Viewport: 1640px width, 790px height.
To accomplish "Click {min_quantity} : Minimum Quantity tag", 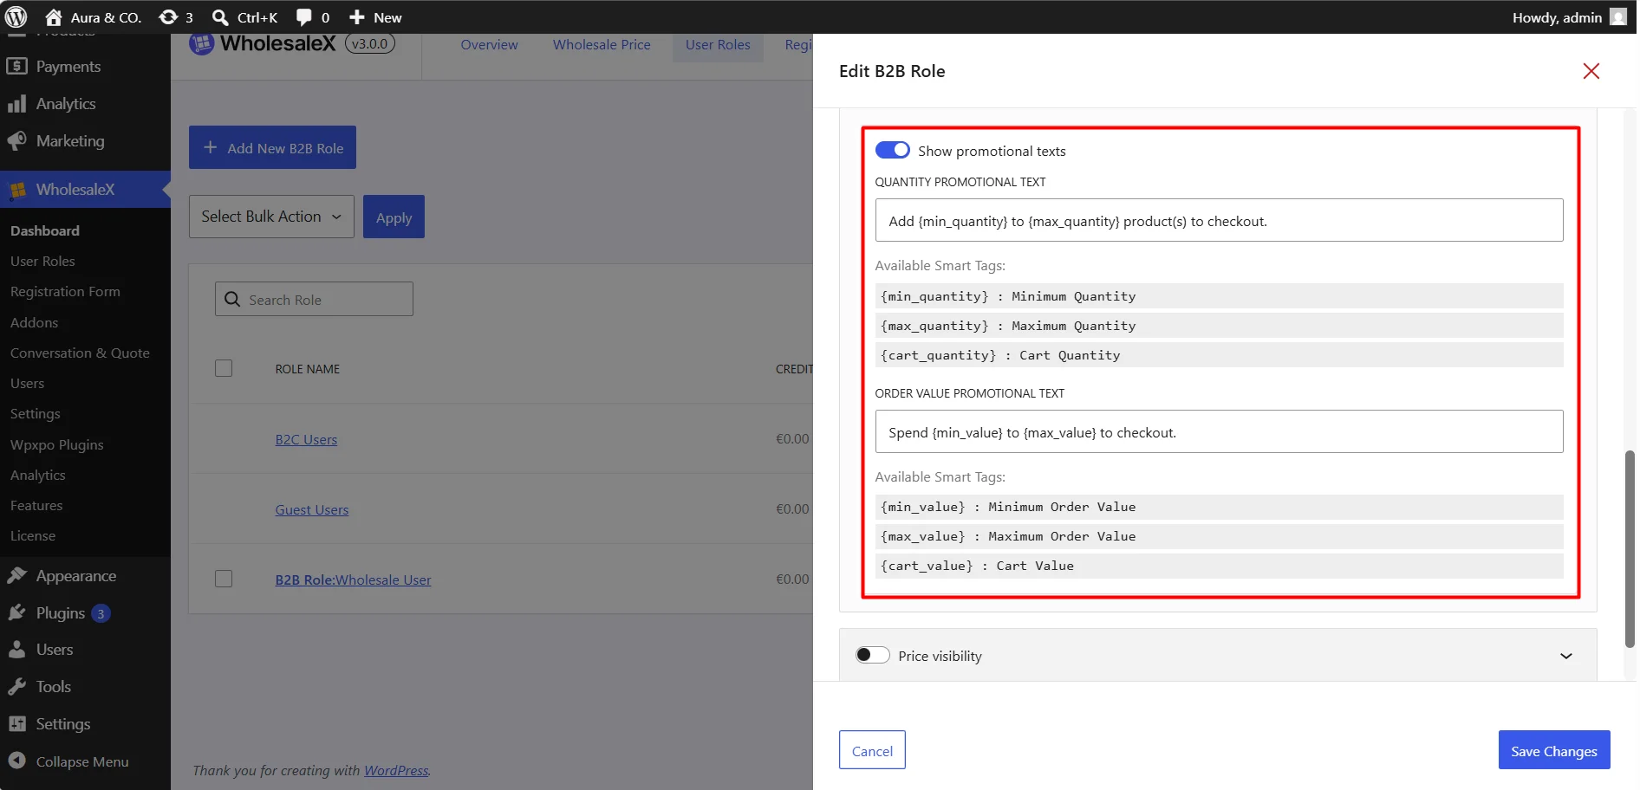I will point(1219,296).
